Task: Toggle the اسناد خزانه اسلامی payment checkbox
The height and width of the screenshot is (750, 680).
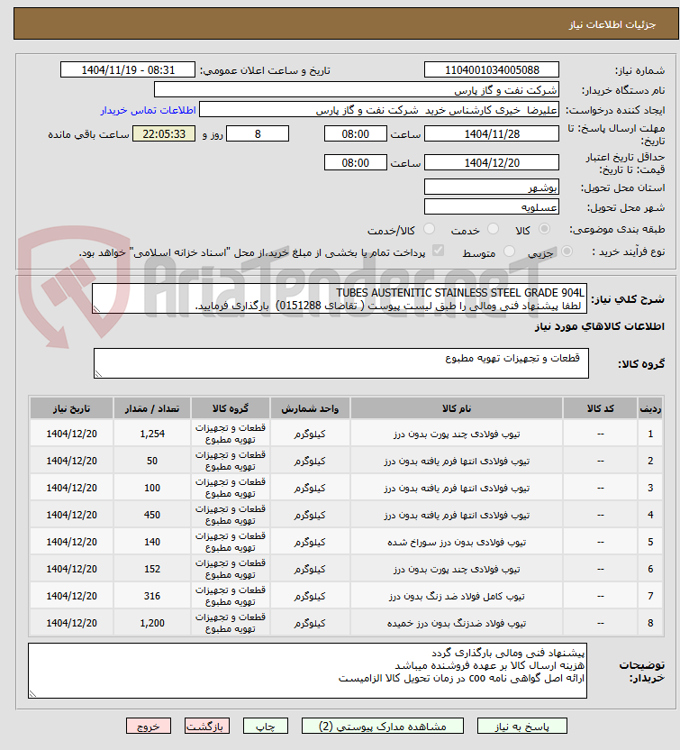Action: [438, 251]
